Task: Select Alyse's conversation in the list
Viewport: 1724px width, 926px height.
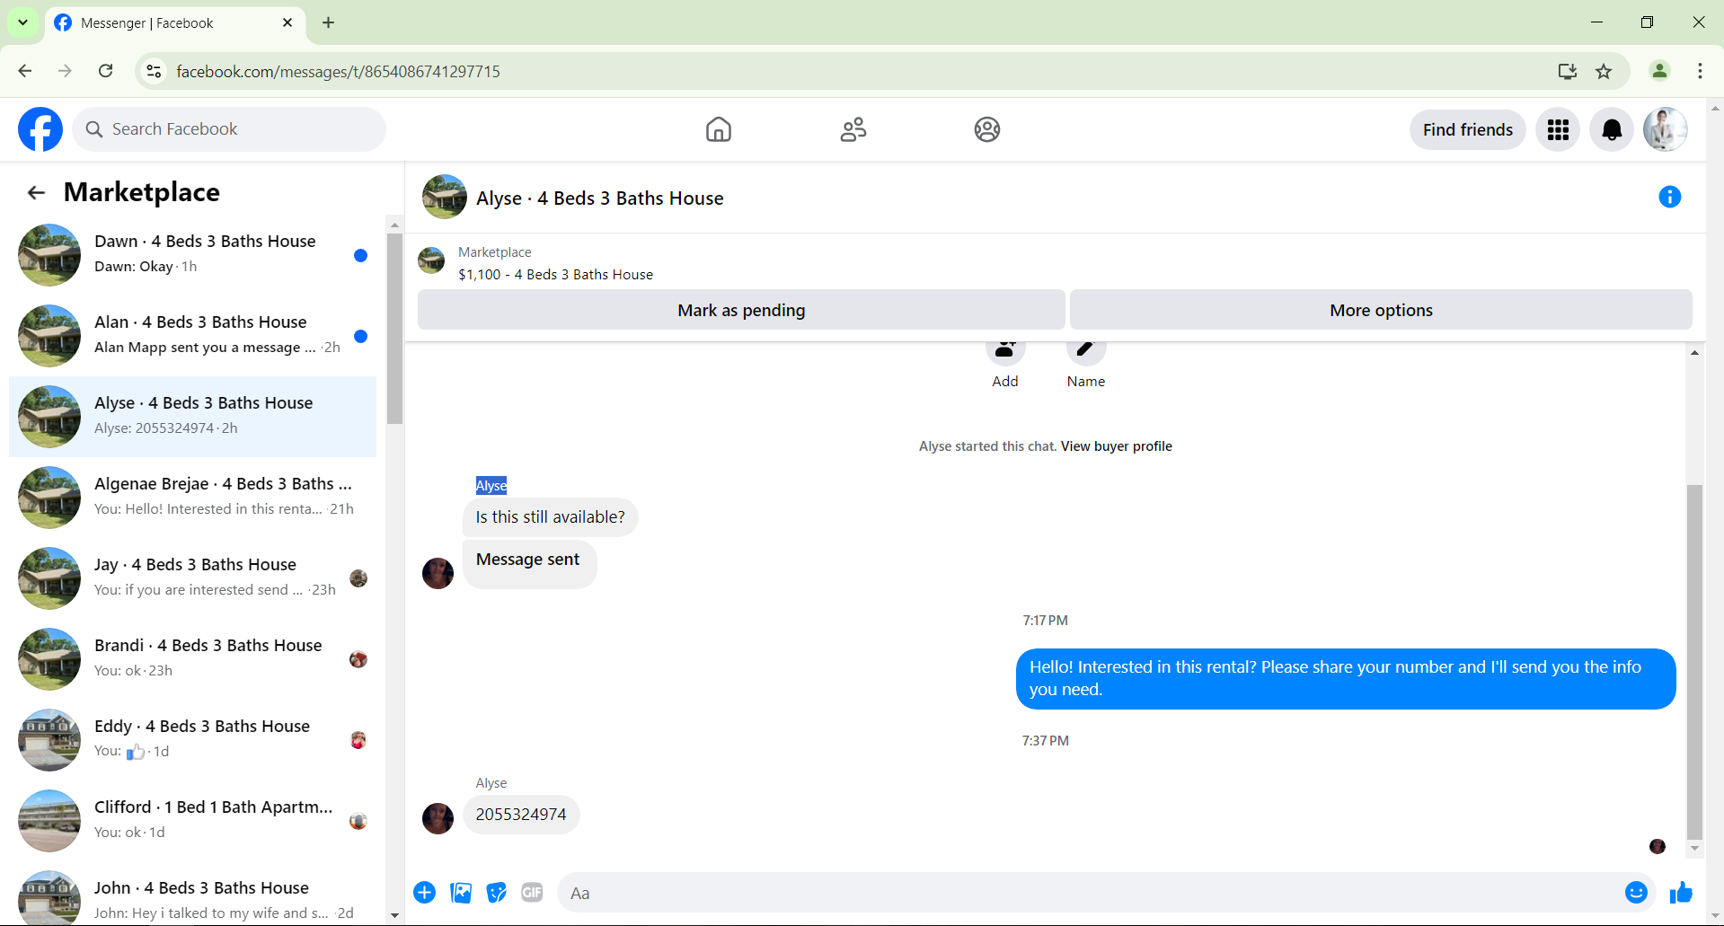Action: click(x=192, y=417)
